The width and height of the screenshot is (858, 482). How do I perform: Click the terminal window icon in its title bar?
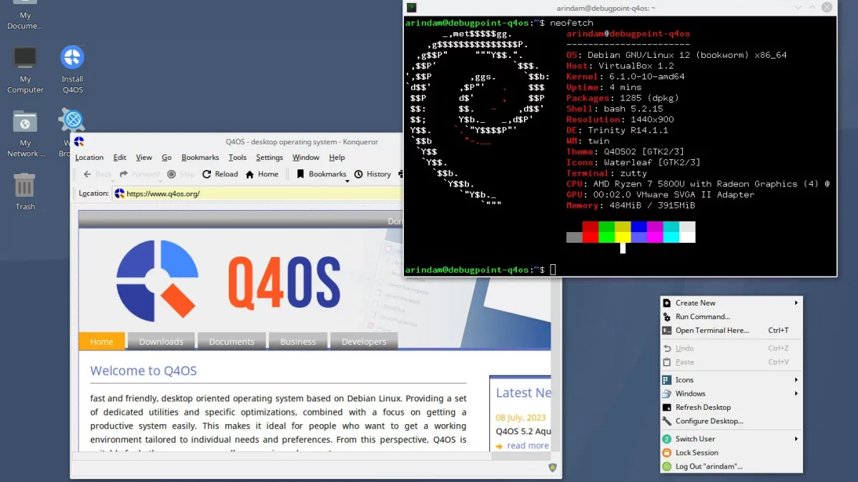tap(412, 8)
